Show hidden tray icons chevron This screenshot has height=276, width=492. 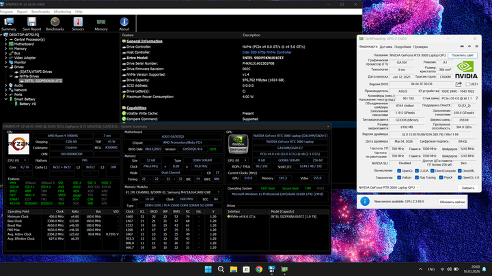point(420,269)
